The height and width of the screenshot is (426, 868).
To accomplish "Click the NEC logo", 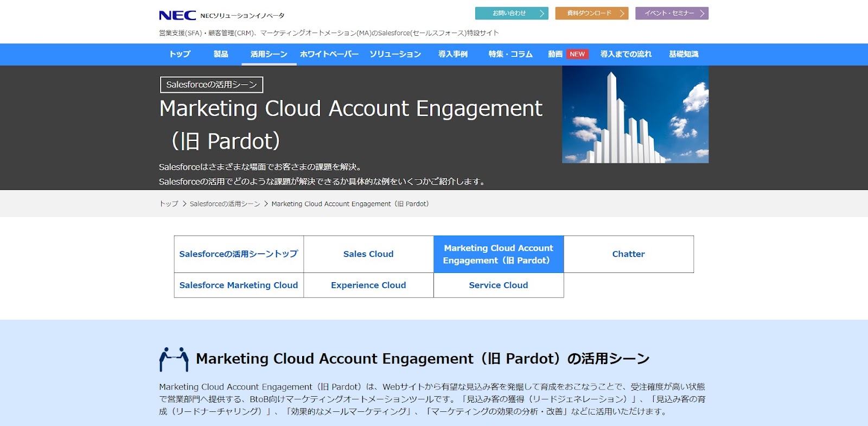I will coord(177,15).
